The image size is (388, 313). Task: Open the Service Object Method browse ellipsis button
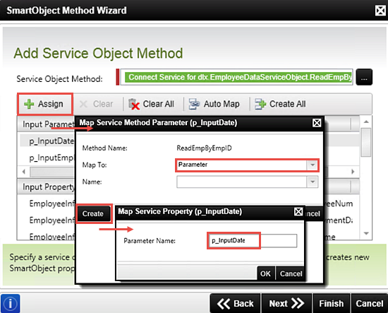(x=364, y=77)
